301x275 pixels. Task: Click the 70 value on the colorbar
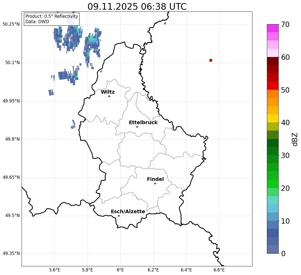point(285,25)
